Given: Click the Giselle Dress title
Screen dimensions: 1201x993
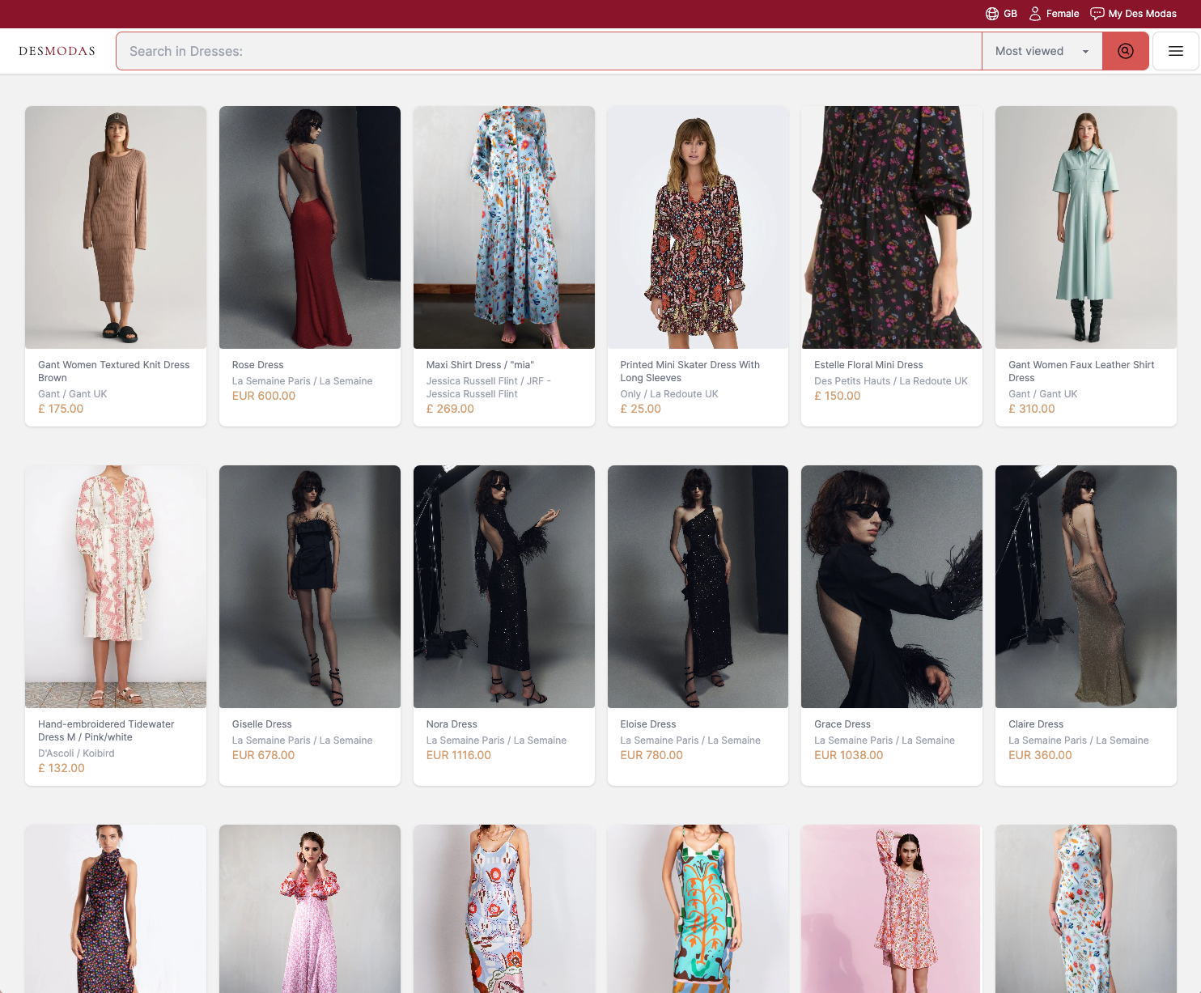Looking at the screenshot, I should pyautogui.click(x=262, y=724).
